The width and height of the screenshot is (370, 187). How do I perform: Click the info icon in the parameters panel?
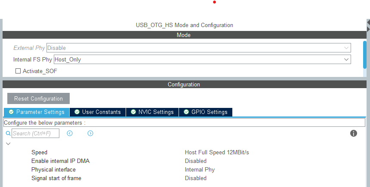click(x=354, y=133)
